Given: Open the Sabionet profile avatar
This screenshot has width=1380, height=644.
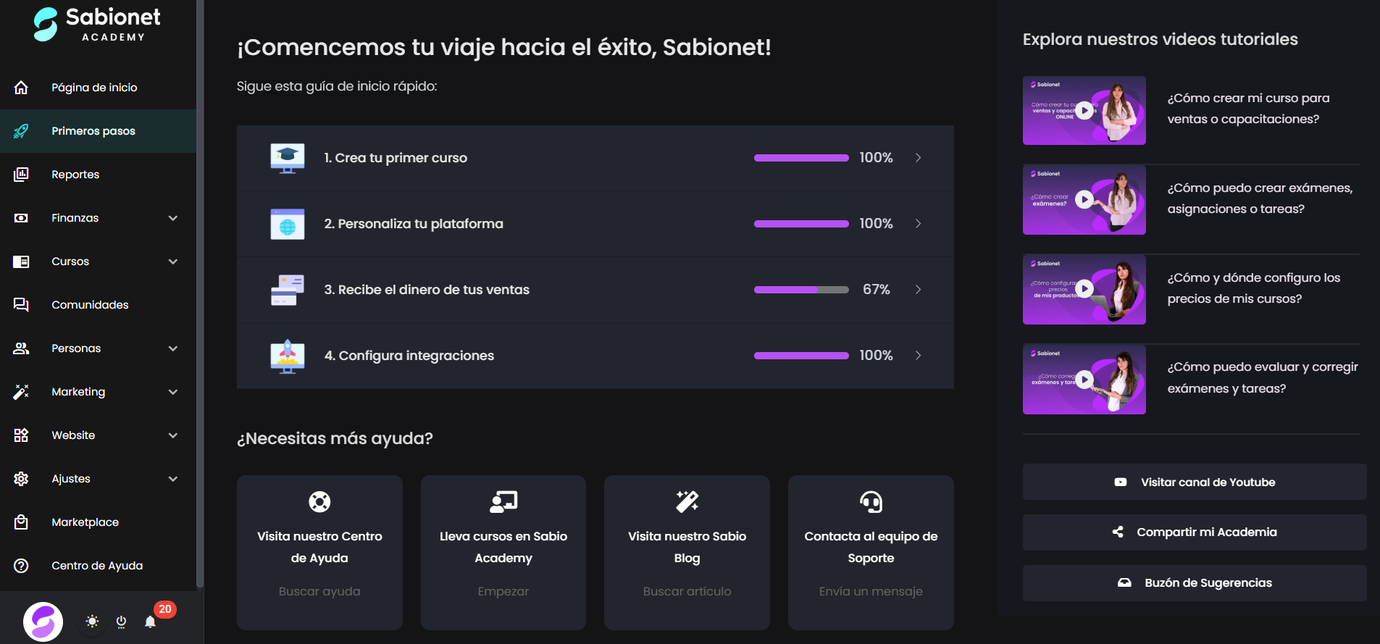Looking at the screenshot, I should [x=43, y=622].
